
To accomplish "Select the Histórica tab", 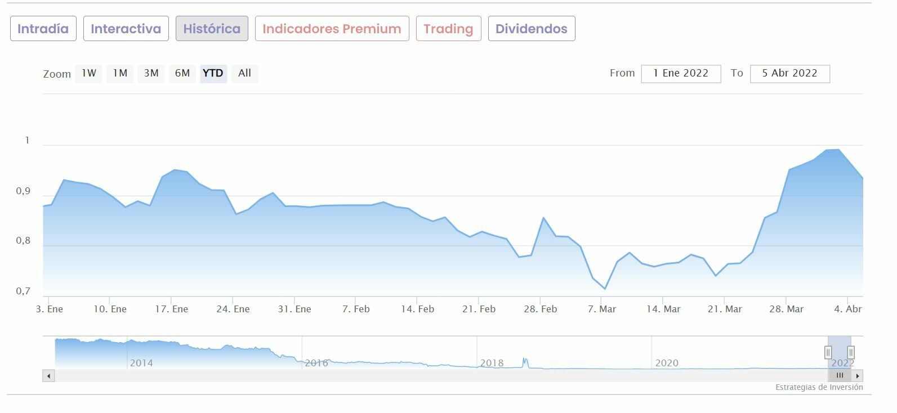I will pyautogui.click(x=212, y=29).
